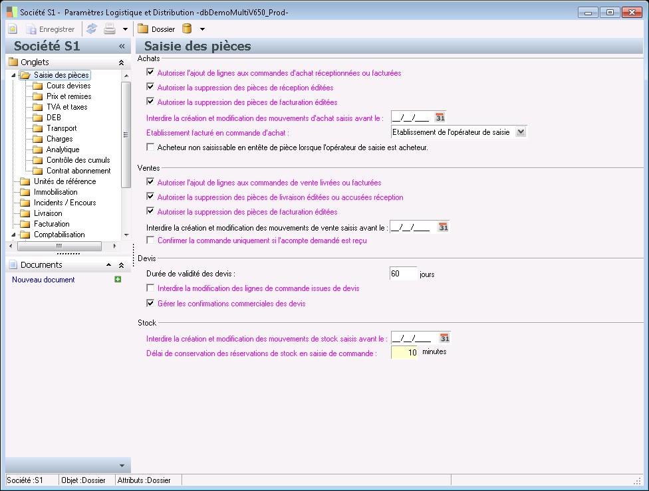Click the réservations de stock minutes field

click(x=404, y=352)
